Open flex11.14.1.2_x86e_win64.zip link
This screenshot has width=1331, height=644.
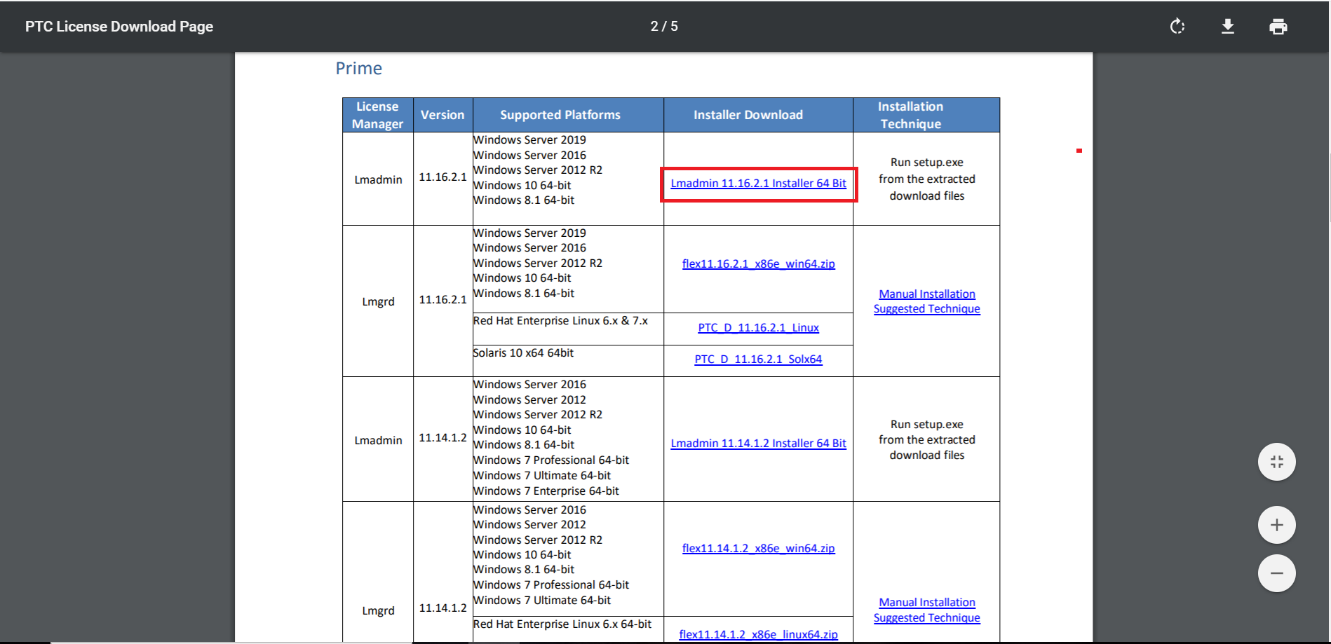pos(758,549)
